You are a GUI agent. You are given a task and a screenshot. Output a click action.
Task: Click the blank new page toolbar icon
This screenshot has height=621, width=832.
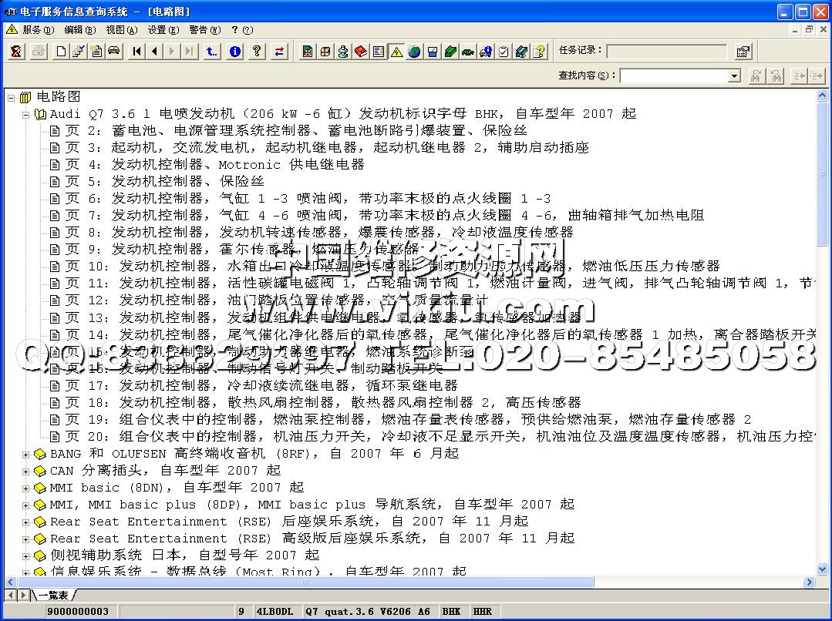[62, 52]
